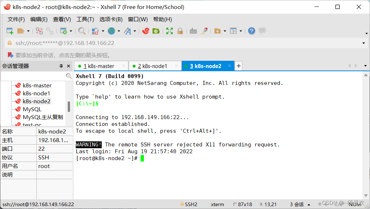The width and height of the screenshot is (370, 209).
Task: Click the session manager search magnifier icon
Action: 69,76
